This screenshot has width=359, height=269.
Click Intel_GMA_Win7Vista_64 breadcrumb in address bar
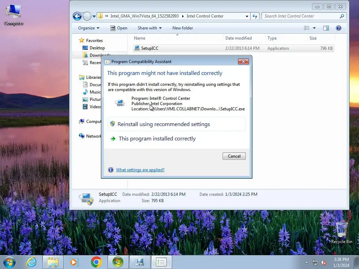tap(144, 16)
